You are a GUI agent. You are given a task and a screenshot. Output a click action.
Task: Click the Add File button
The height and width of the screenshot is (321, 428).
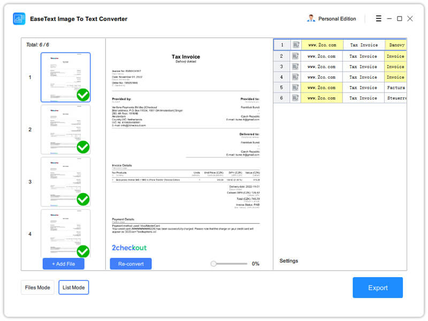(x=63, y=264)
